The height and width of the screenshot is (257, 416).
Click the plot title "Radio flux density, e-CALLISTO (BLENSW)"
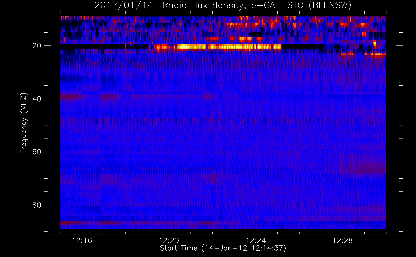pos(257,5)
